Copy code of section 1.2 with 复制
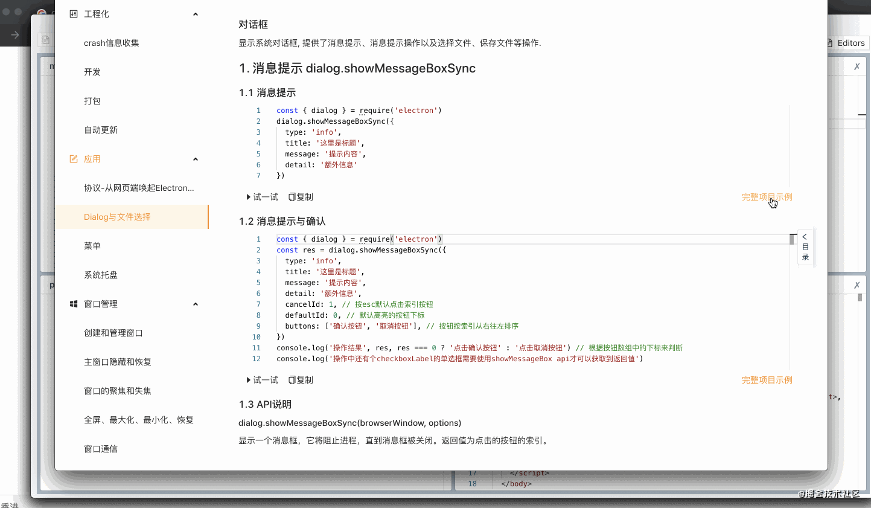 click(301, 380)
